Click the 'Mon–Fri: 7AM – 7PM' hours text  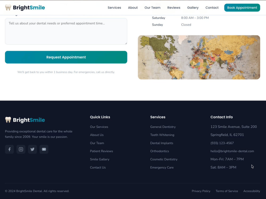227,159
